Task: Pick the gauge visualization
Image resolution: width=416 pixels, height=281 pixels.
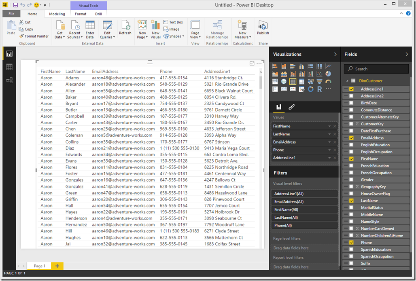Action: (x=329, y=81)
